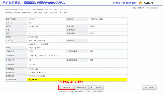Select the value 一部取消(人数減)
Screen dimensions: 163x94
[96, 19]
